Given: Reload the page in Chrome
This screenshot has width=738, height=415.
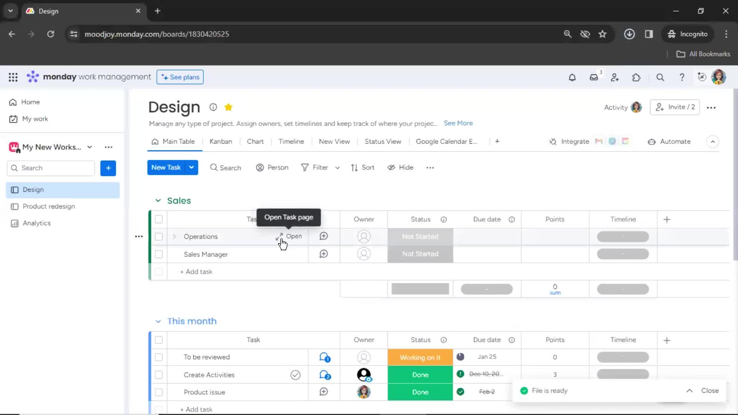Looking at the screenshot, I should coord(50,34).
